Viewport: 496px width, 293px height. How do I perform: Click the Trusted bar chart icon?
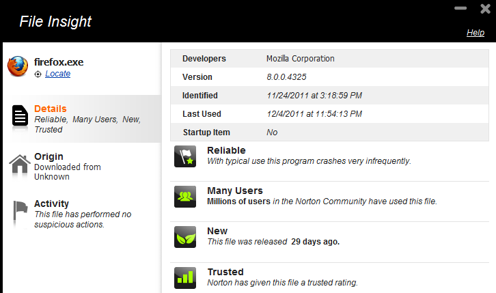[x=185, y=278]
